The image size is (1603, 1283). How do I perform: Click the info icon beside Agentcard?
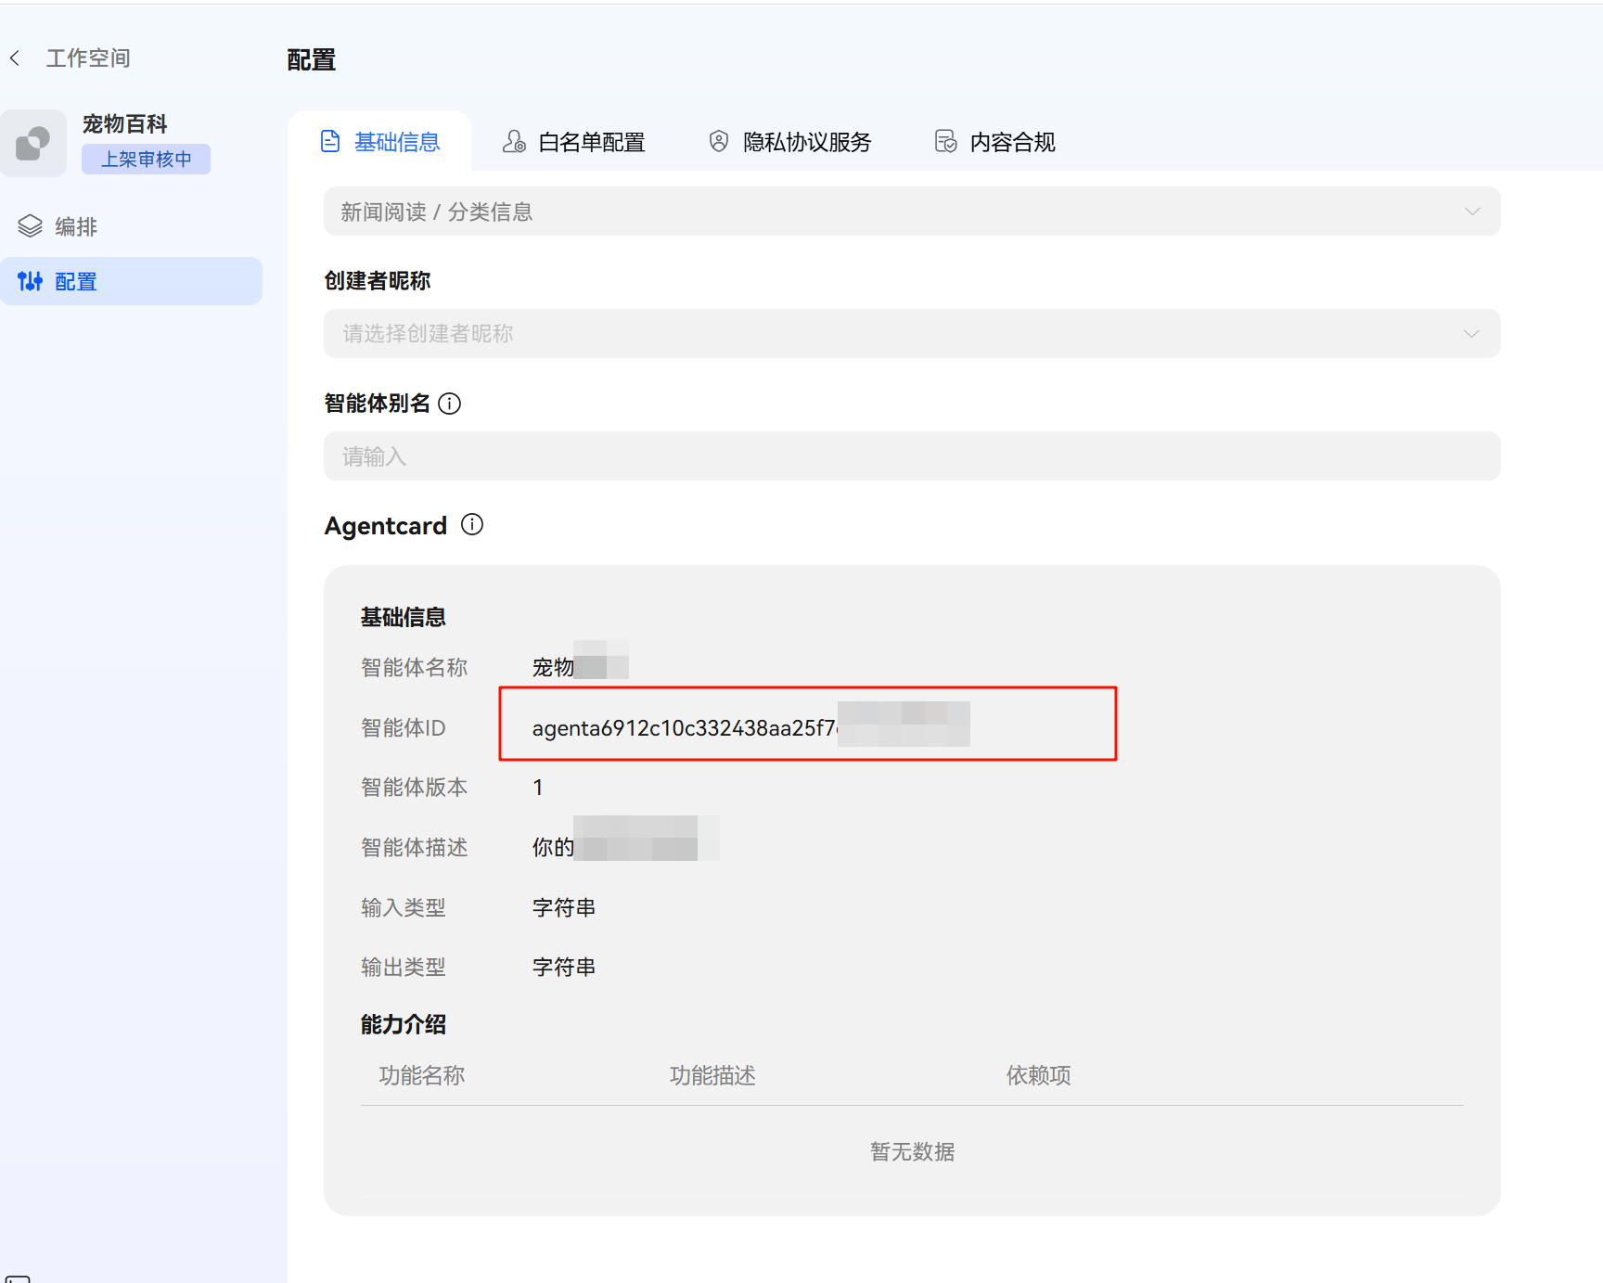tap(472, 525)
